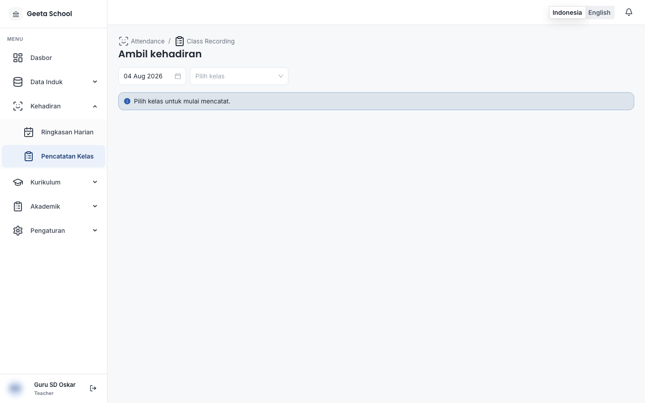The height and width of the screenshot is (403, 645).
Task: Click the Dasbor grid icon
Action: click(18, 58)
